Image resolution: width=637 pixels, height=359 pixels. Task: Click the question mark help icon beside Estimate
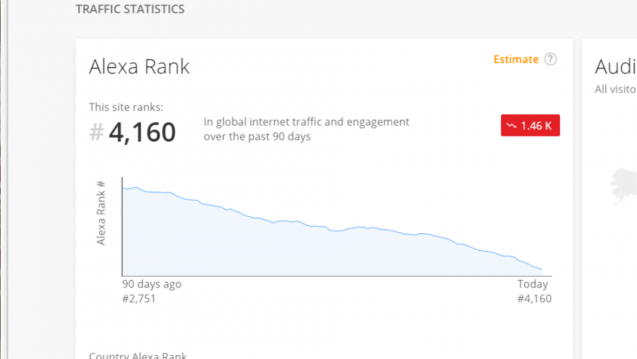[x=550, y=59]
